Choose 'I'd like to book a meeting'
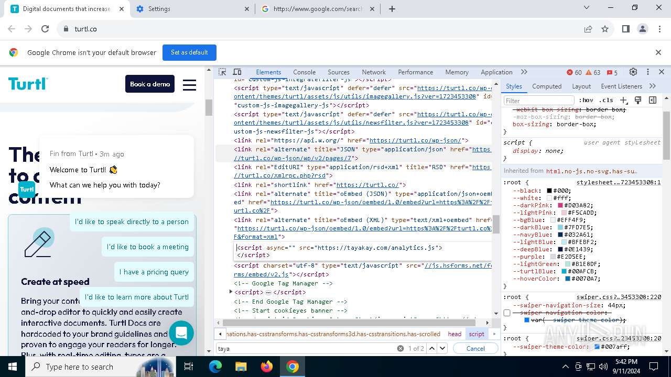 coord(148,247)
